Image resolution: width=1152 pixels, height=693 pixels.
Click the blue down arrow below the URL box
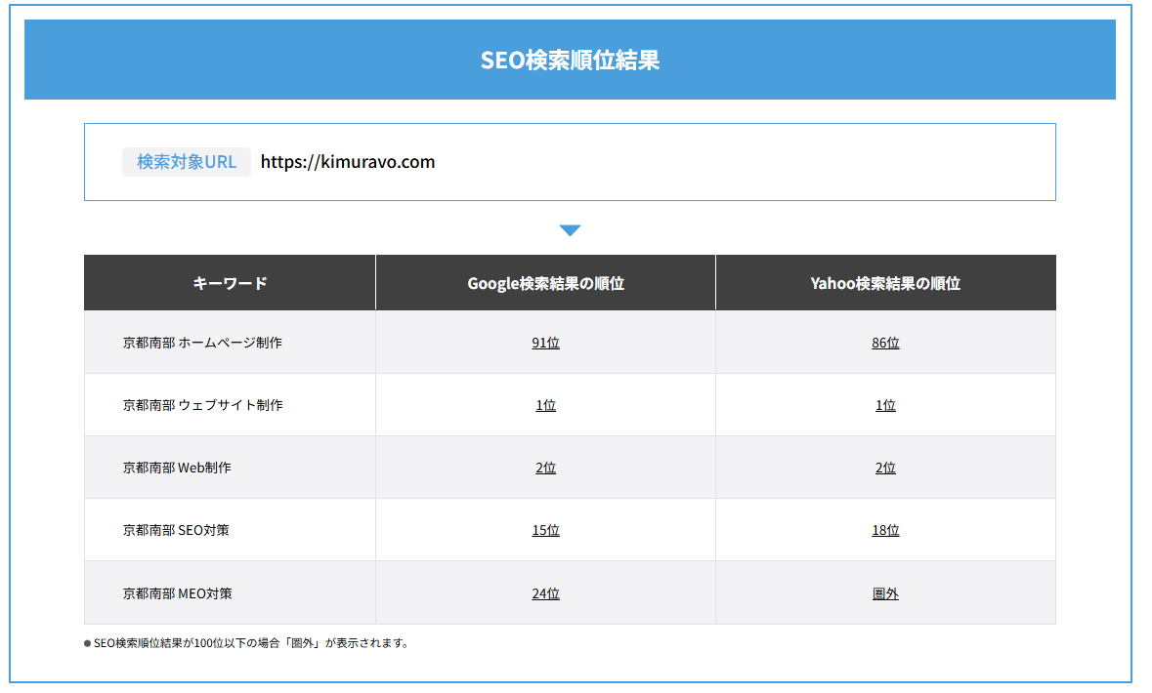pyautogui.click(x=570, y=228)
